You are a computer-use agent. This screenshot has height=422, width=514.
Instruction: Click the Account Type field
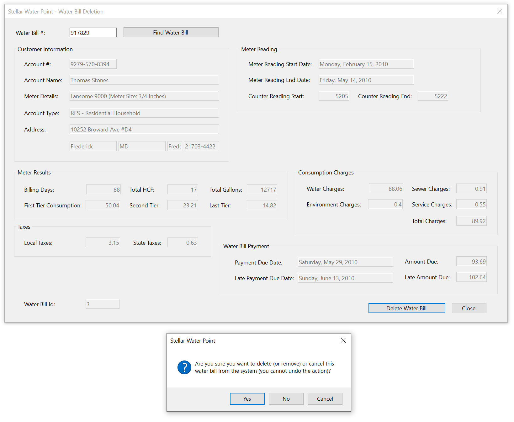tap(144, 113)
